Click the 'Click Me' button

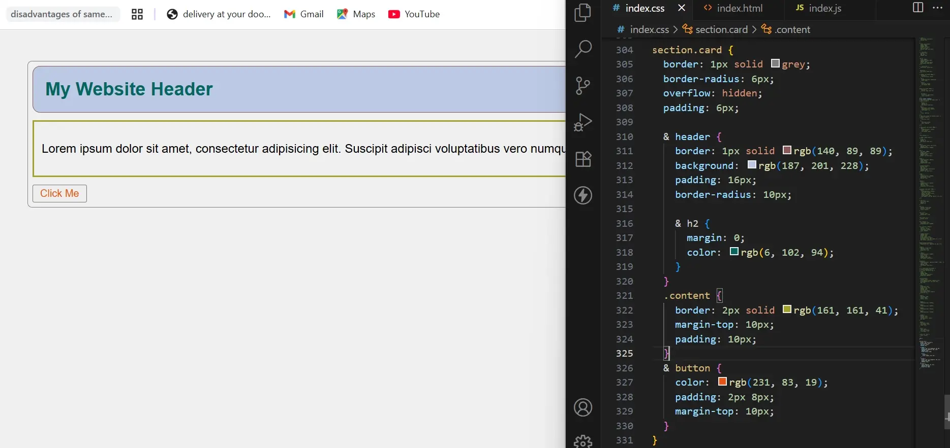pos(59,193)
